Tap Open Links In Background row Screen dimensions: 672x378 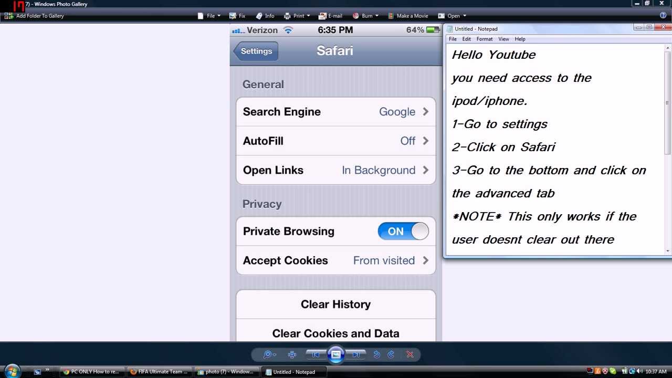coord(336,170)
